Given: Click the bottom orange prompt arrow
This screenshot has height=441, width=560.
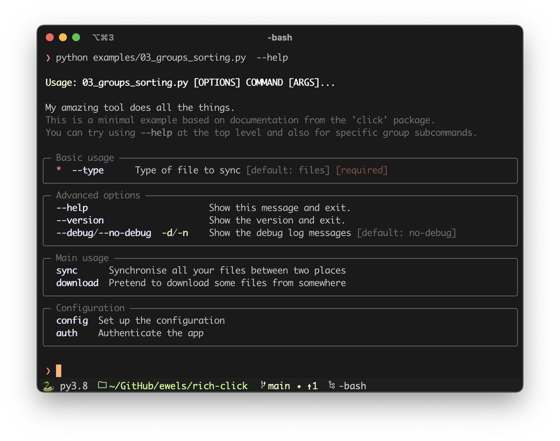Looking at the screenshot, I should 48,371.
